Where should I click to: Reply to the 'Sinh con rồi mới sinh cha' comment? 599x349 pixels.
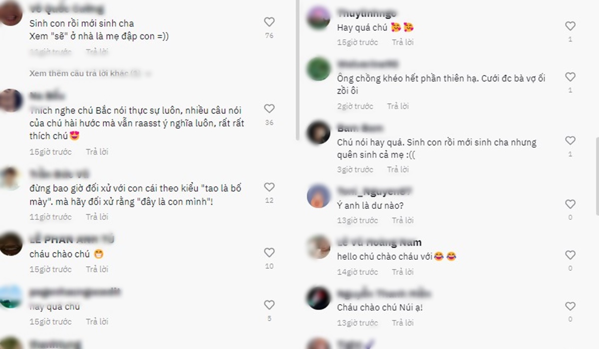point(97,51)
